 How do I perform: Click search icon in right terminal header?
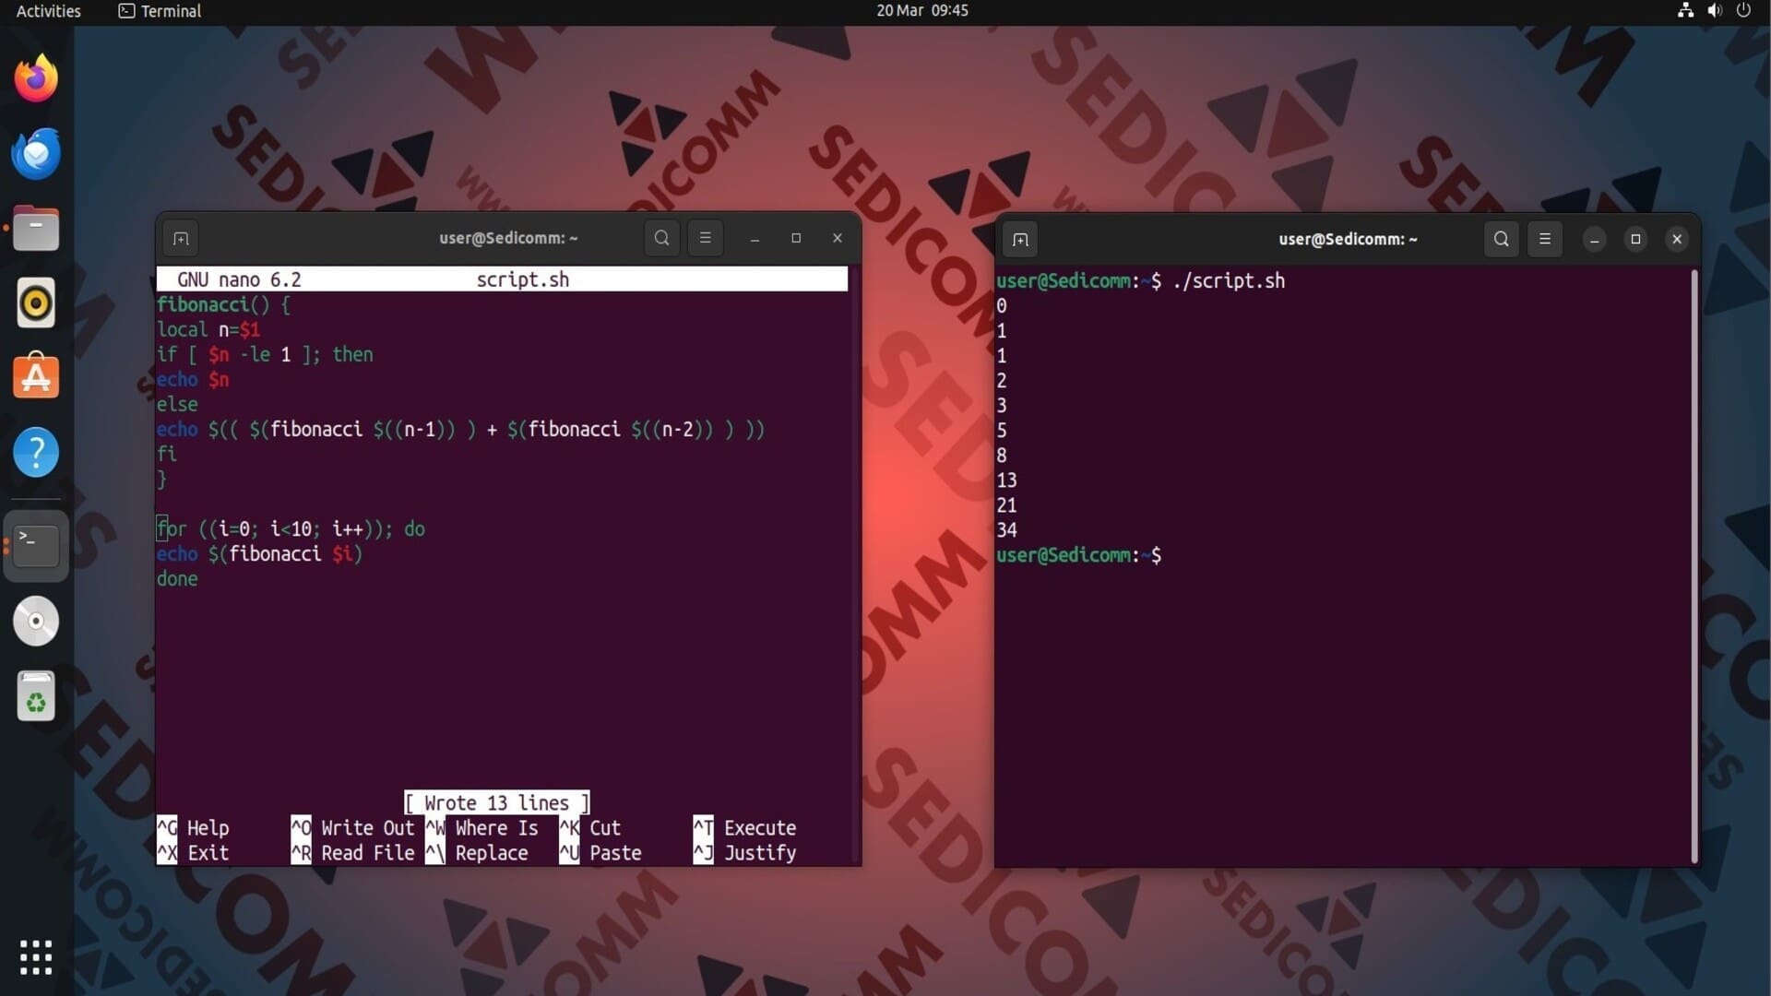[x=1501, y=239]
